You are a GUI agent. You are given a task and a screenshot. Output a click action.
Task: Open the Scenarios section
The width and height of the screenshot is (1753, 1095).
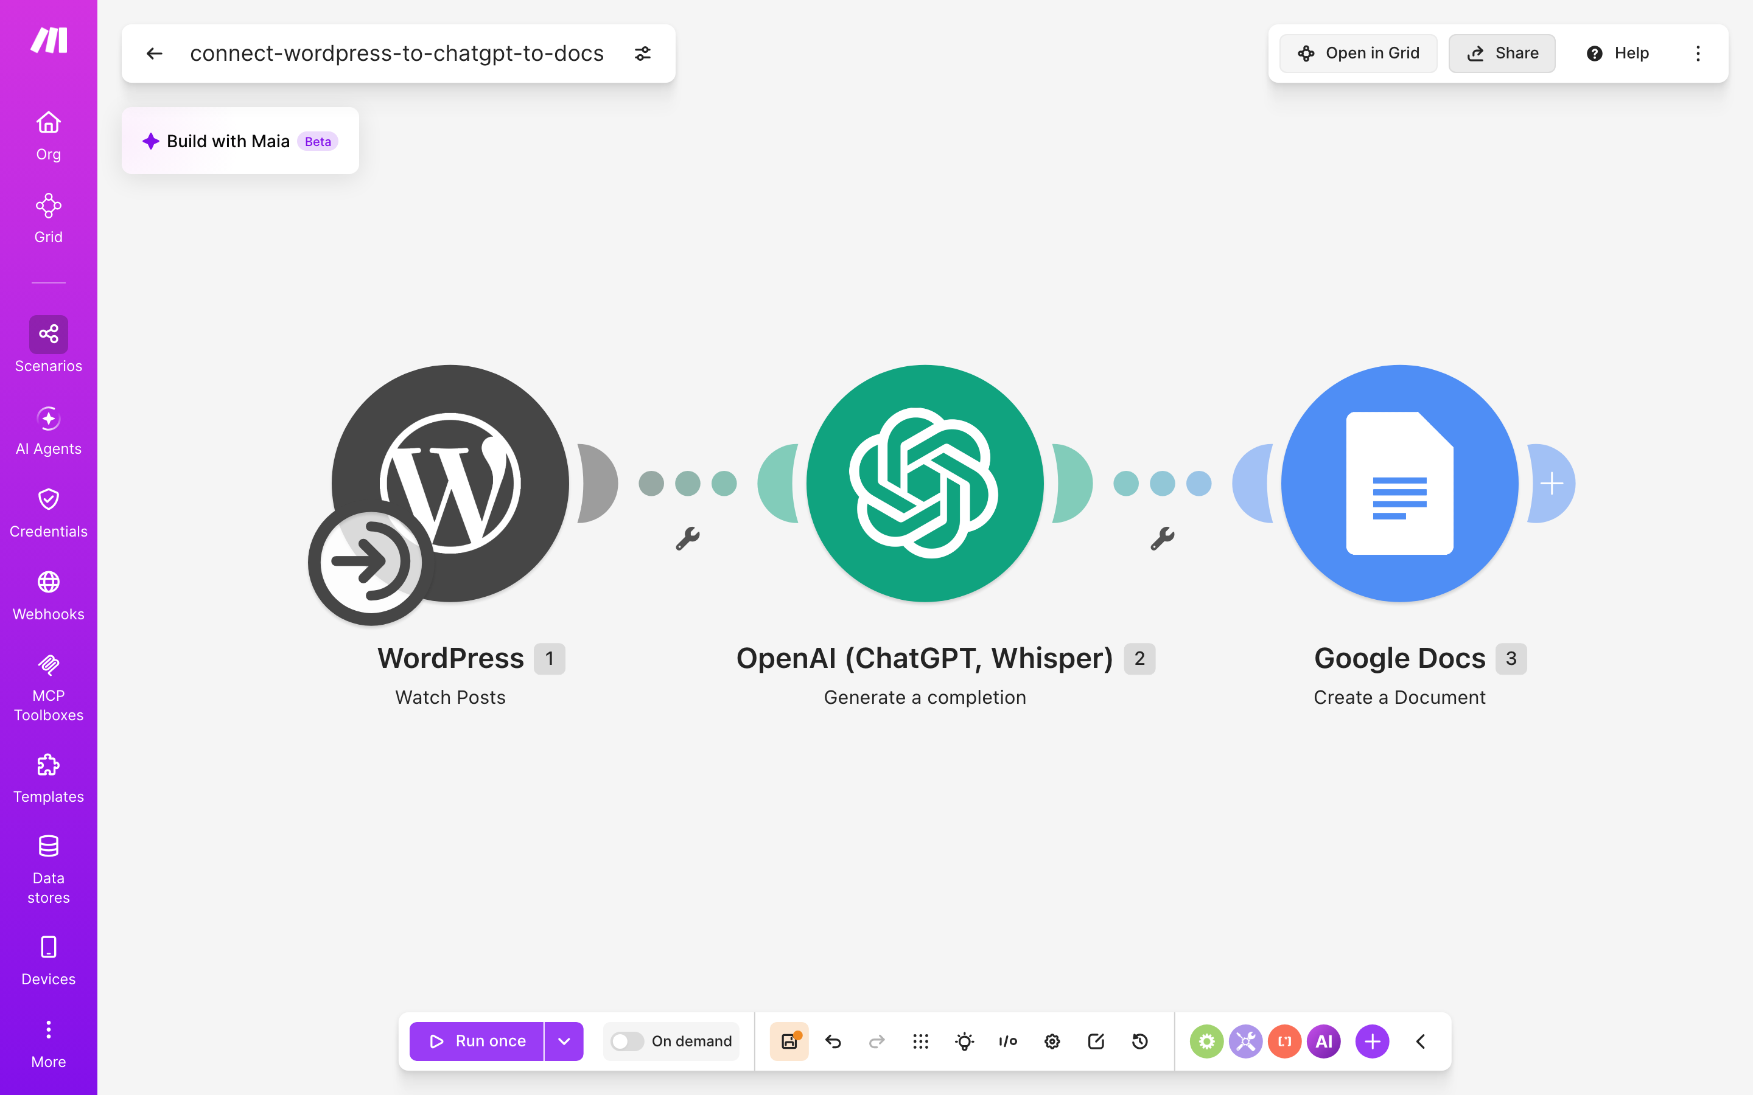point(49,346)
